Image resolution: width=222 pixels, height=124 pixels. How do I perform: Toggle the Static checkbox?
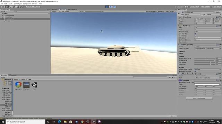[215, 12]
